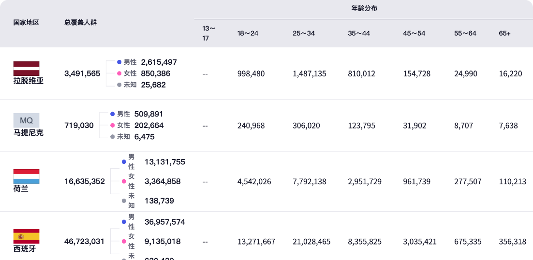Select the 马提尼克 country name
This screenshot has height=260, width=533.
29,133
